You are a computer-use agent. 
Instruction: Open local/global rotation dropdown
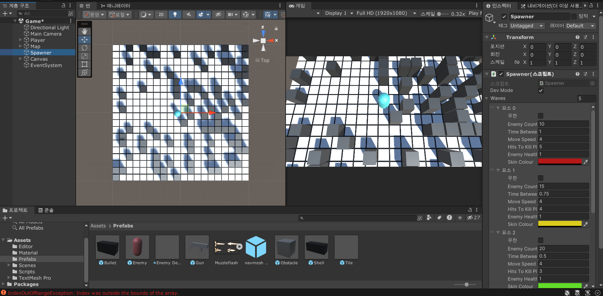pos(119,14)
